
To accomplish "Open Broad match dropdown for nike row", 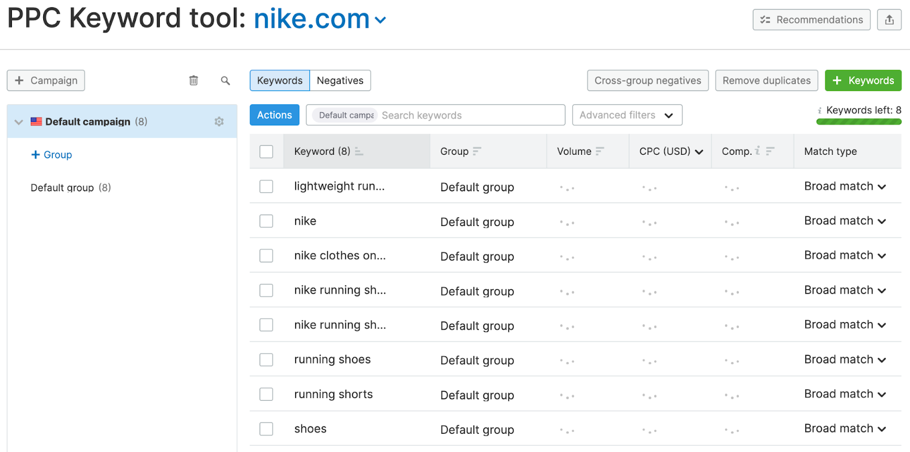I will coord(845,221).
